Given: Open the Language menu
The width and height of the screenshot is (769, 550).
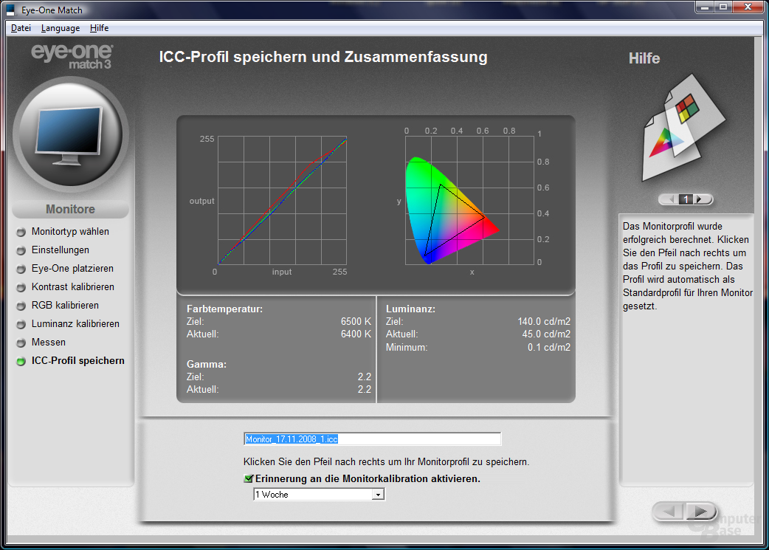Looking at the screenshot, I should (61, 28).
